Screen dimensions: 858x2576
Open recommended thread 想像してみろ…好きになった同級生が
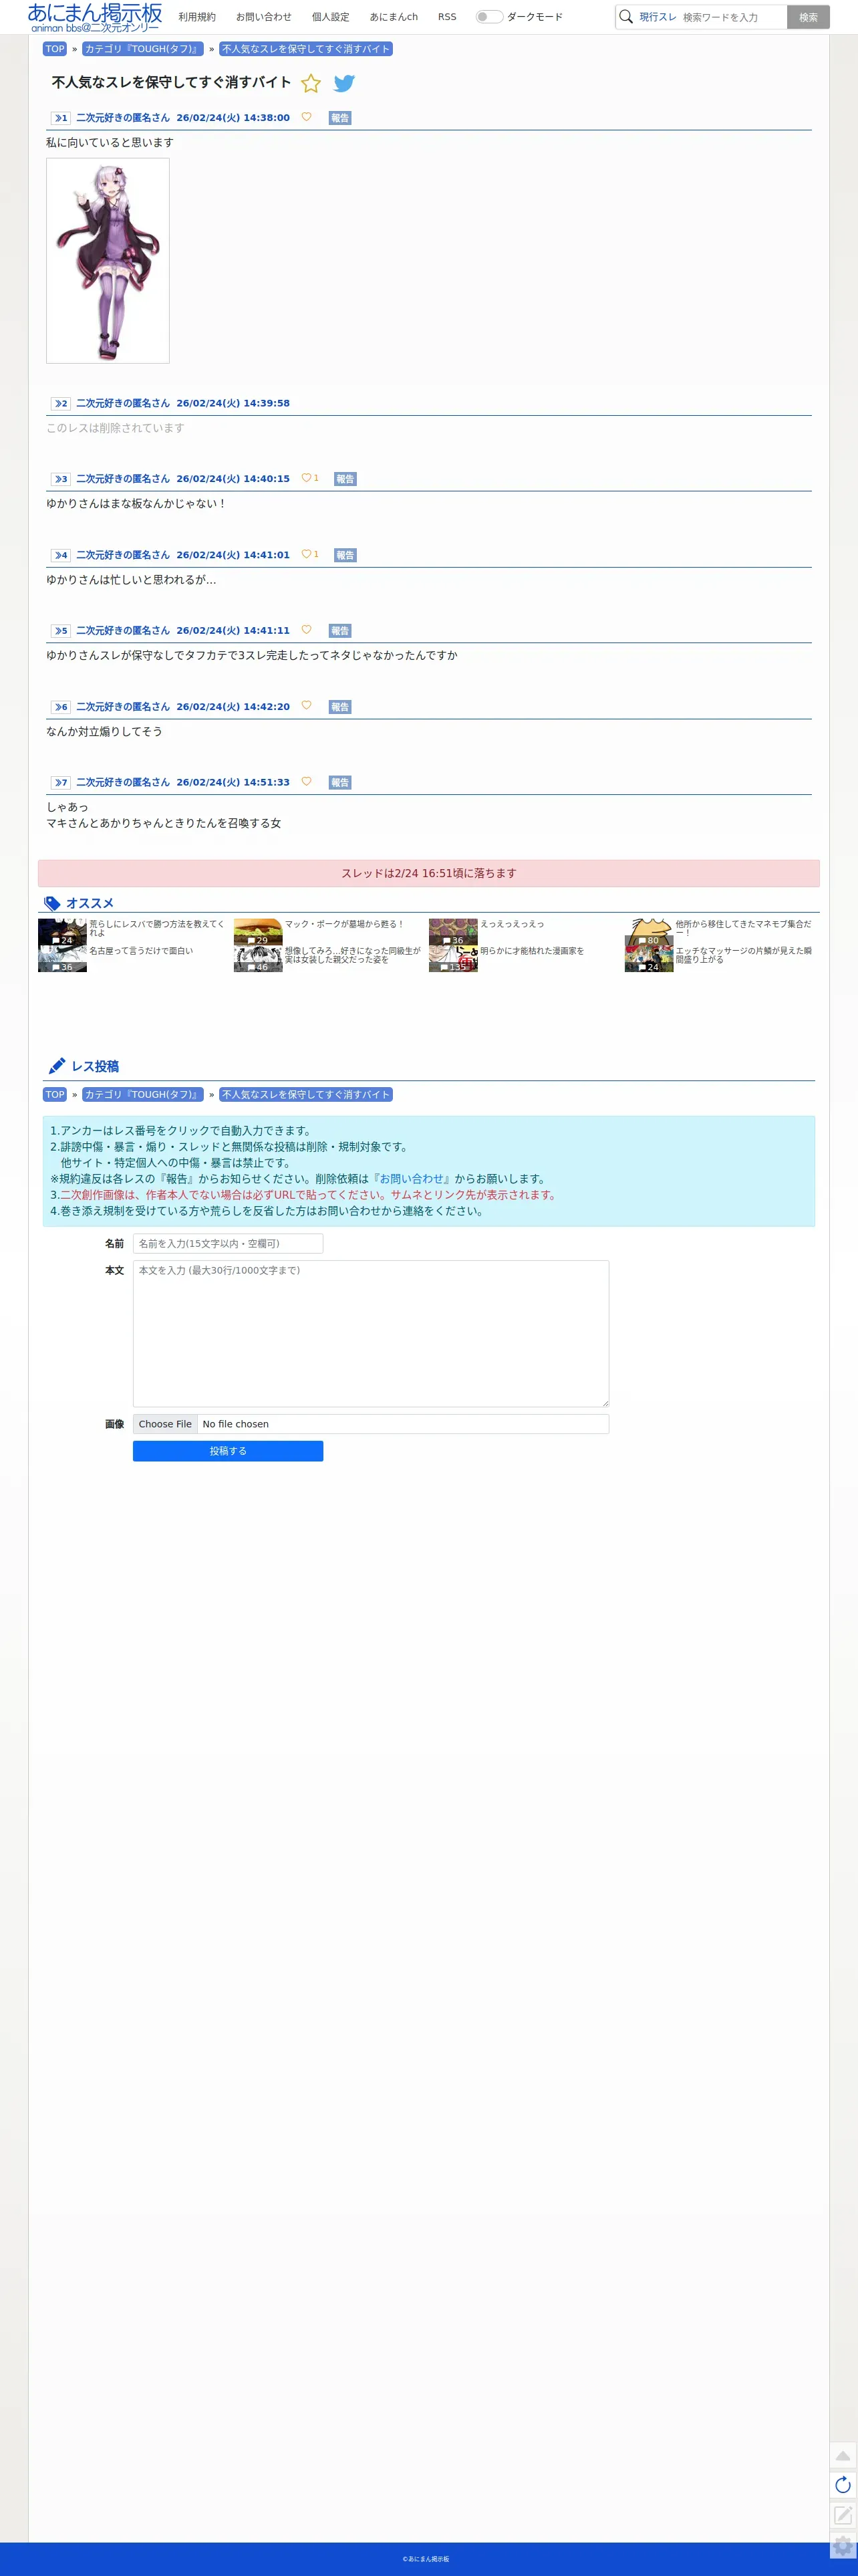353,955
